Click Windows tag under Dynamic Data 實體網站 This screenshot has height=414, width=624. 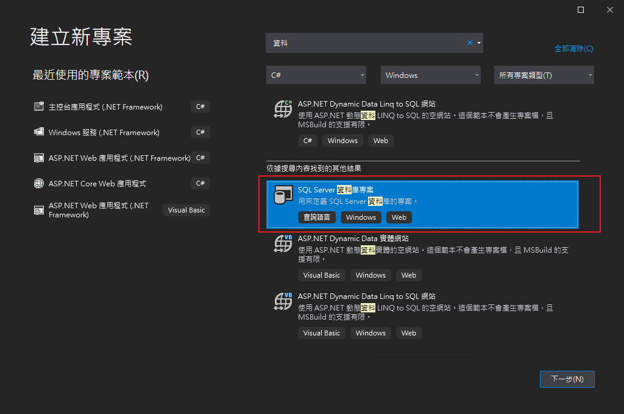370,275
